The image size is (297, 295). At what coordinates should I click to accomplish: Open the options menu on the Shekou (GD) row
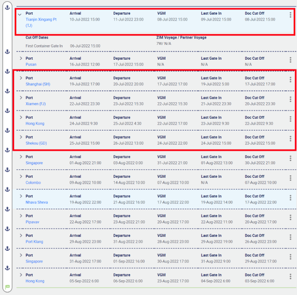290,139
